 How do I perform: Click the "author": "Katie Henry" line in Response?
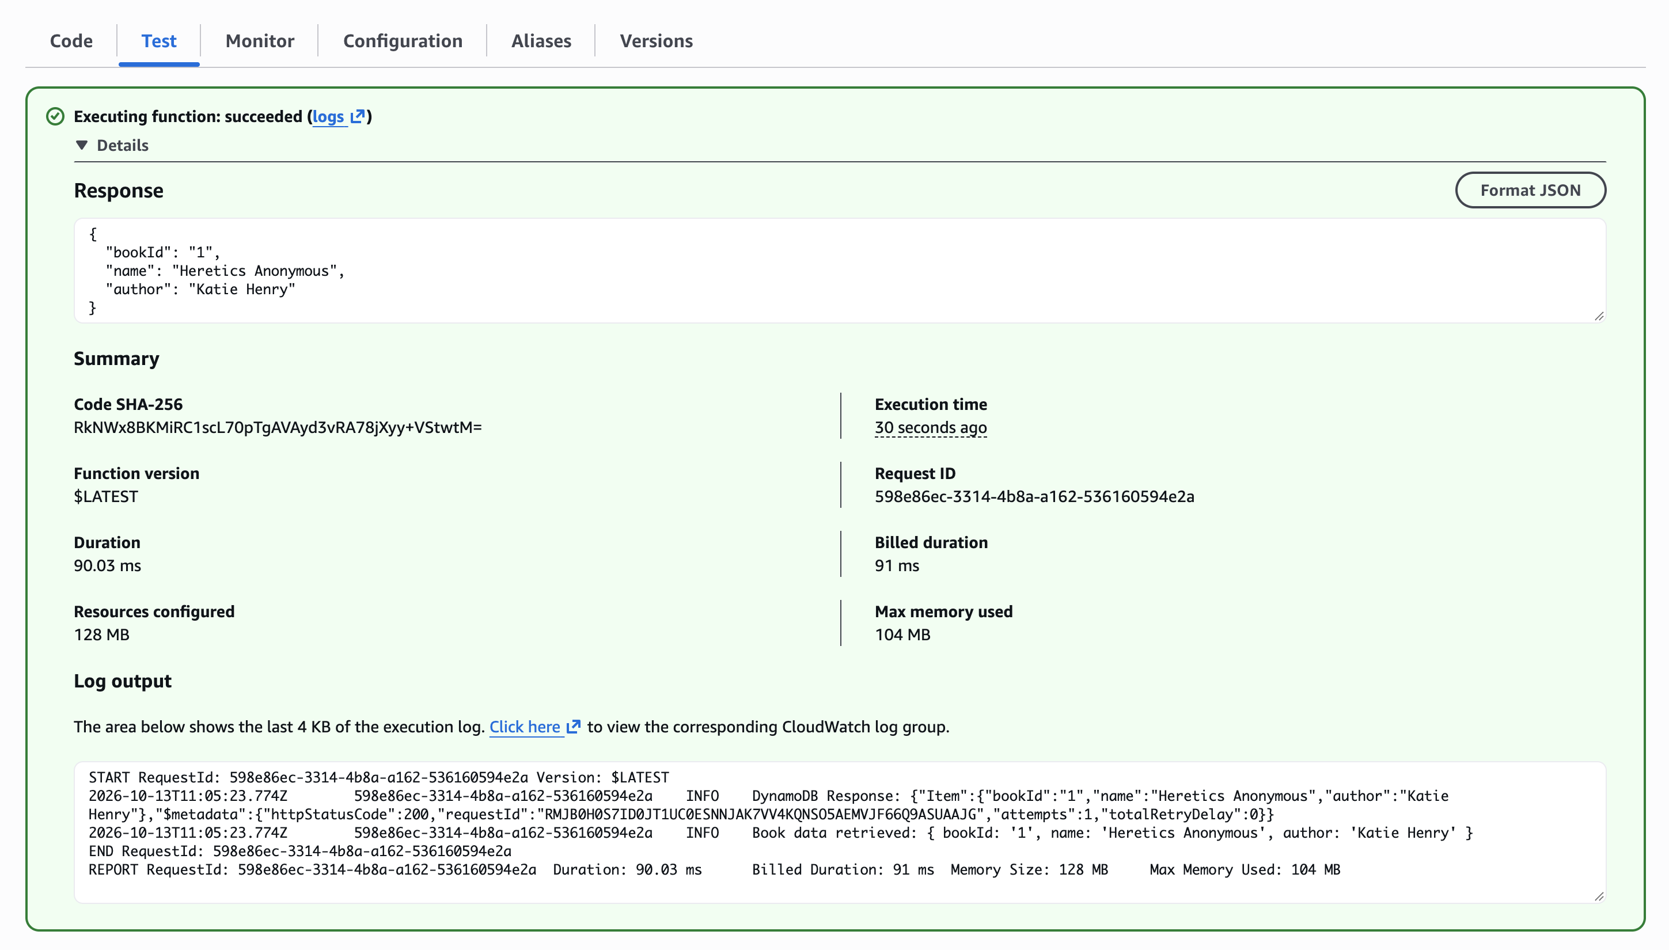coord(200,289)
